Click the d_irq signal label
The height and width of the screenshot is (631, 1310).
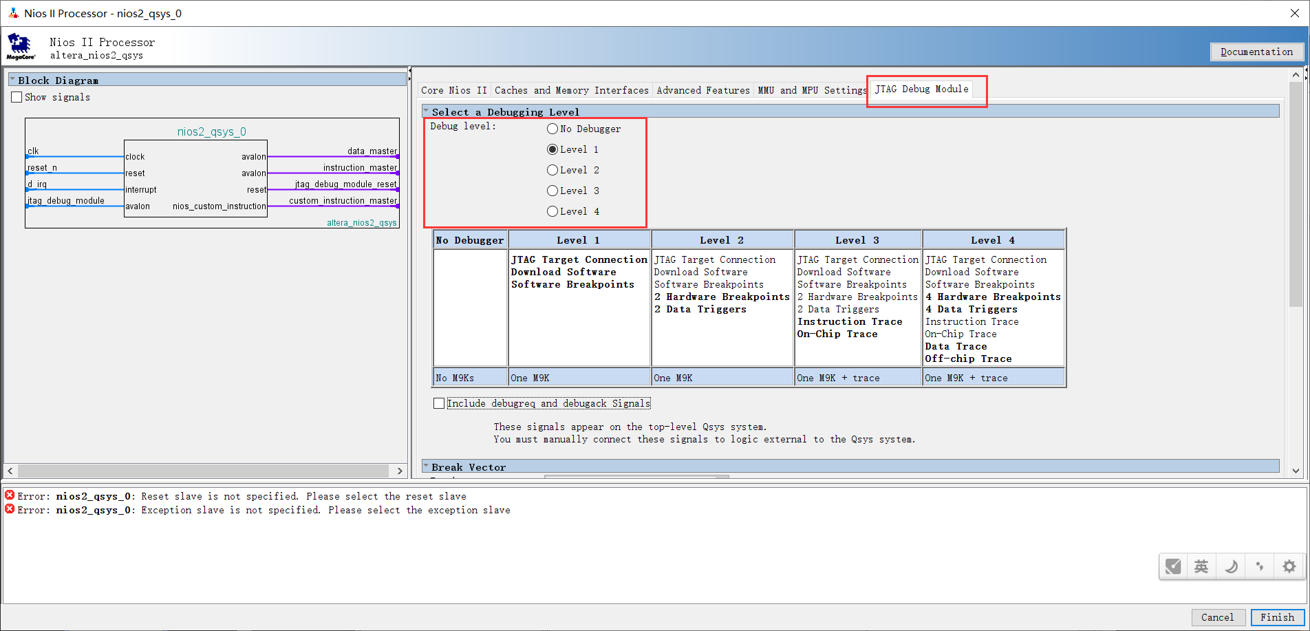pos(37,184)
